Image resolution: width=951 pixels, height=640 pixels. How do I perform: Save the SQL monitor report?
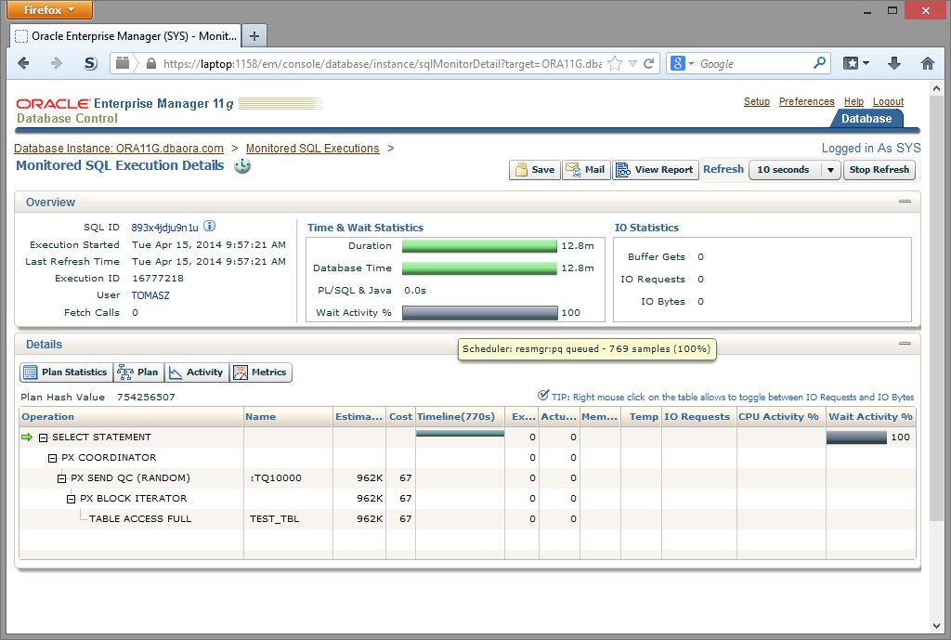[534, 170]
